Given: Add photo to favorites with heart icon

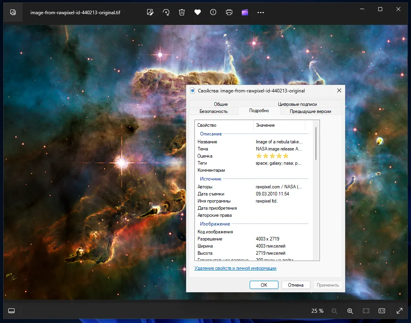Looking at the screenshot, I should [198, 12].
